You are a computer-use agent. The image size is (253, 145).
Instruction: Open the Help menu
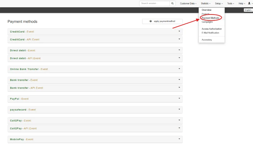[x=242, y=4]
